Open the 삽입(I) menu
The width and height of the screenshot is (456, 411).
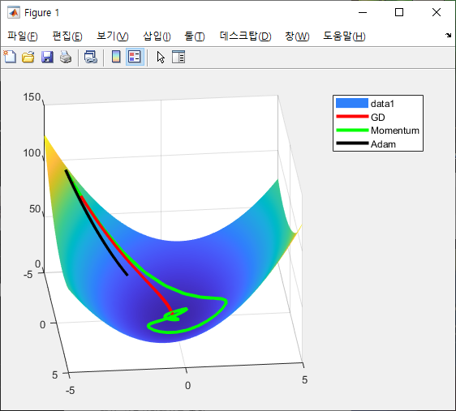[x=157, y=36]
